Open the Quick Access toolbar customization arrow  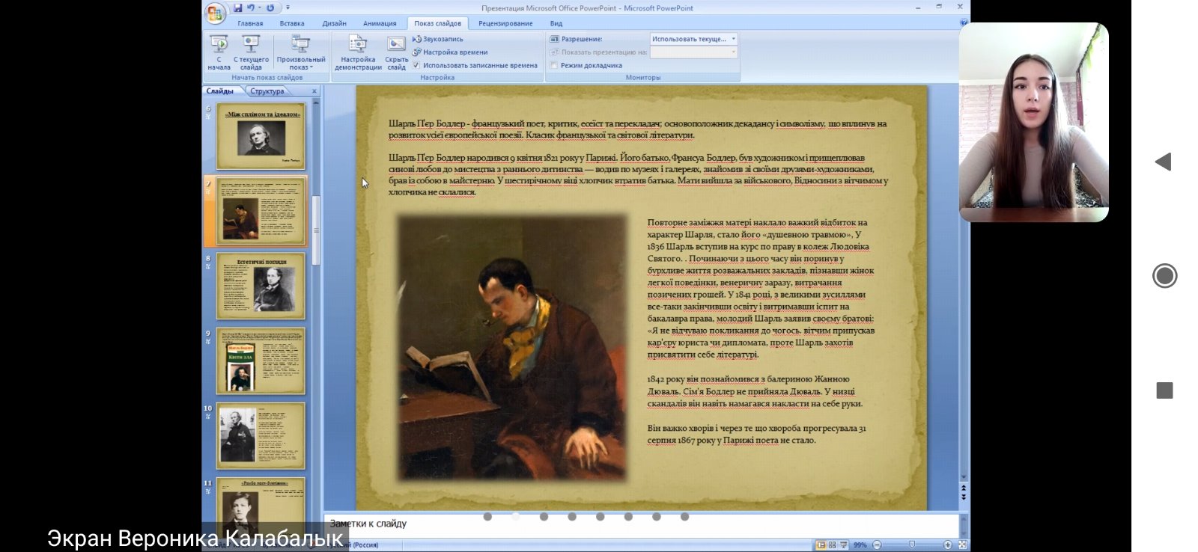288,8
